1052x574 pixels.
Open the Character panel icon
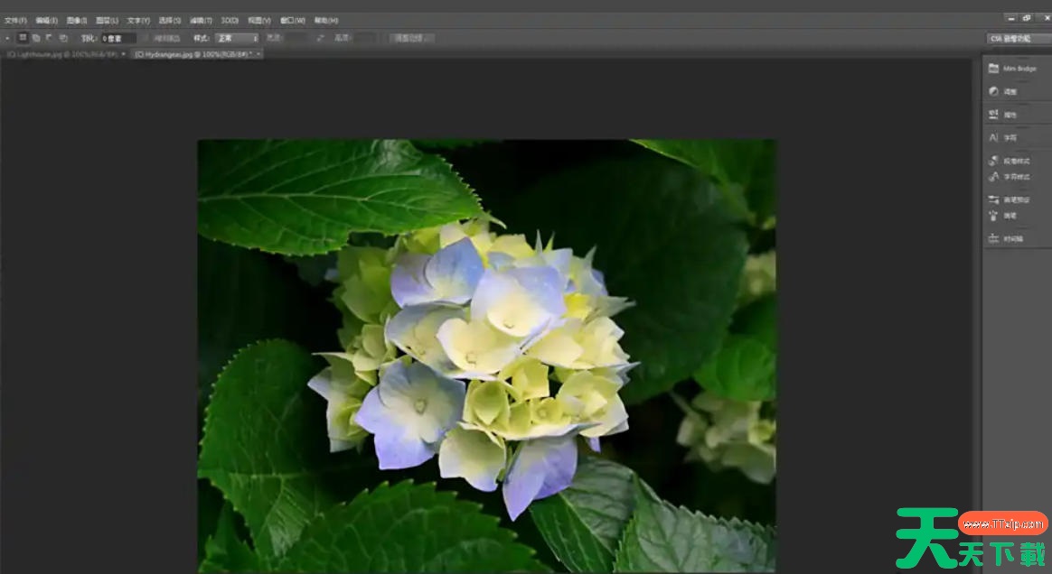point(995,138)
